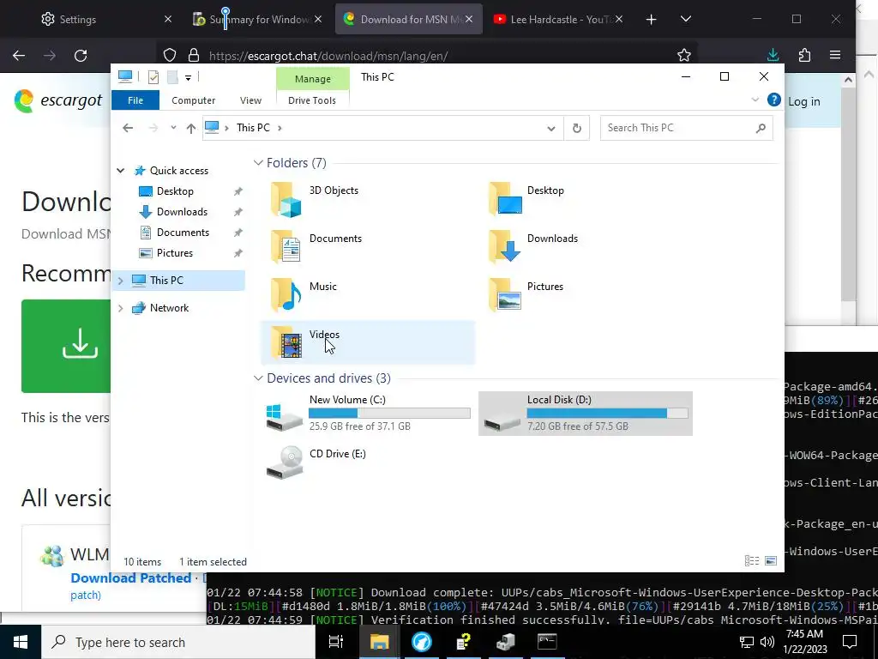Bookmark this page with the star
This screenshot has height=659, width=878.
[683, 56]
